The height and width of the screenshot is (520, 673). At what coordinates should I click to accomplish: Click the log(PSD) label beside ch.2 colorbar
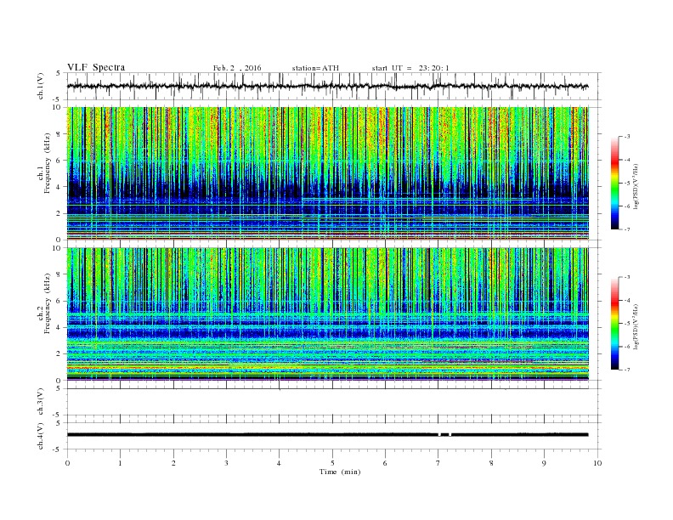[636, 325]
